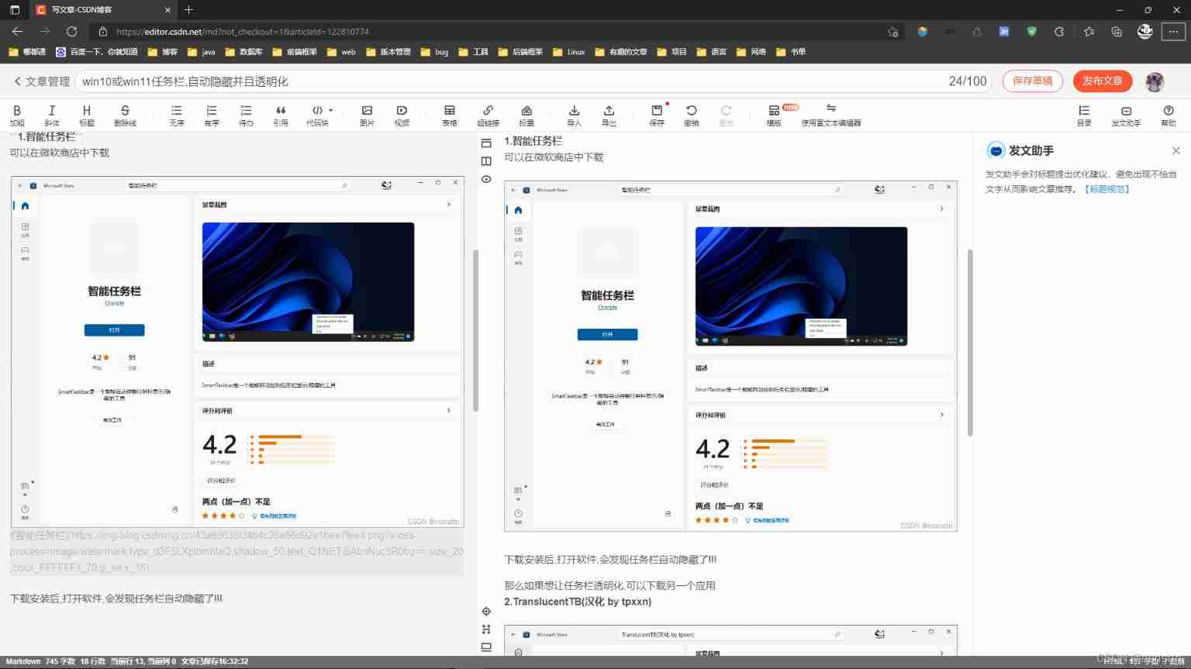Screen dimensions: 1191x669
Task: Open the 哪都通 bookmark folder
Action: (27, 52)
